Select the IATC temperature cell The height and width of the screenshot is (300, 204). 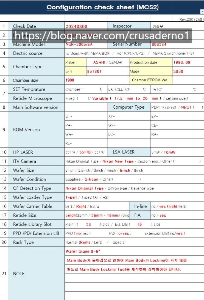pos(177,89)
